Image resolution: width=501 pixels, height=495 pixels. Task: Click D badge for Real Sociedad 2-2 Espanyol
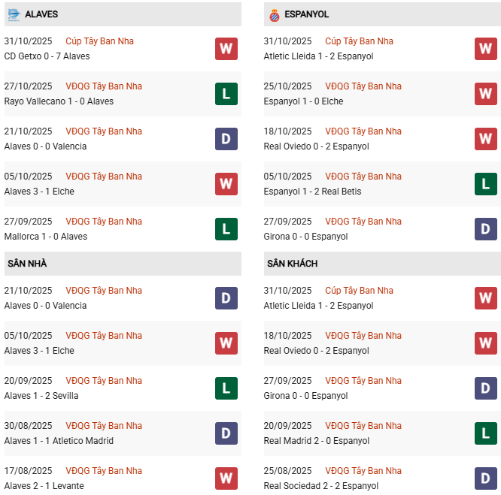(x=485, y=478)
